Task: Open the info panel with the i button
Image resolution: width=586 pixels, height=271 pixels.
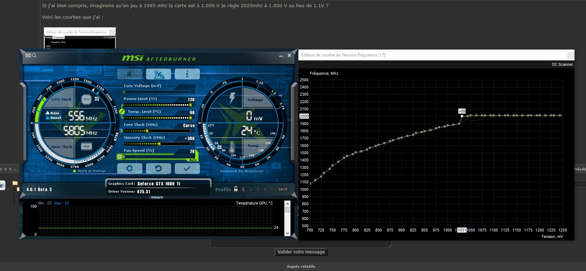Action: pyautogui.click(x=187, y=74)
